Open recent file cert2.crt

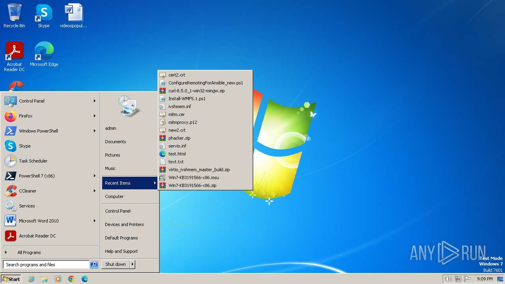[x=205, y=75]
